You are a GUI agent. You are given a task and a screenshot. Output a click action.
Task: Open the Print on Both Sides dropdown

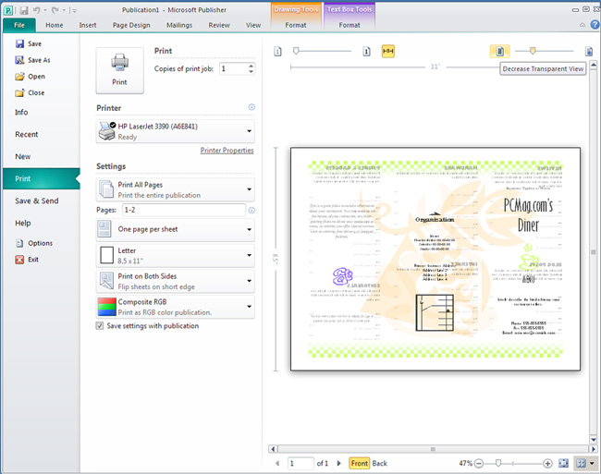[175, 281]
